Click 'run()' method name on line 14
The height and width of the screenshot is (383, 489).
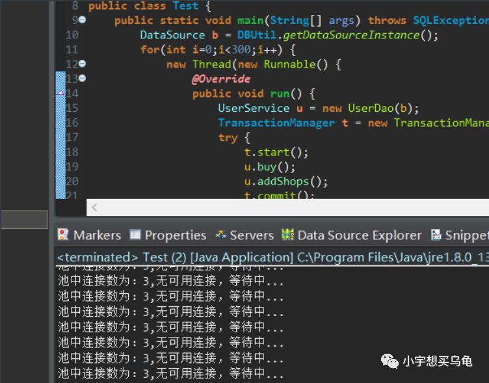coord(286,94)
